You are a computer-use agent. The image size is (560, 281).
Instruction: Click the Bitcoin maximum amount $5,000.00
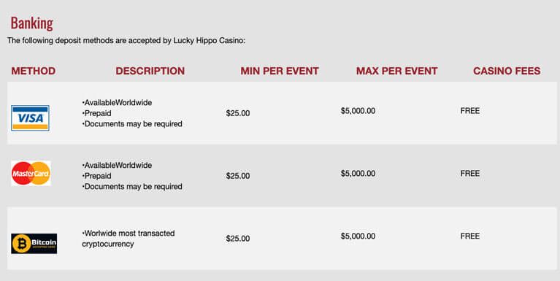[358, 236]
